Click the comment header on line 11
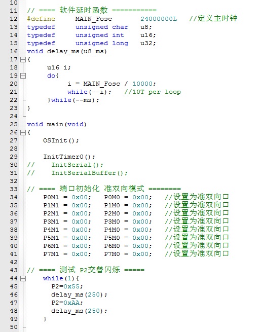 point(92,10)
